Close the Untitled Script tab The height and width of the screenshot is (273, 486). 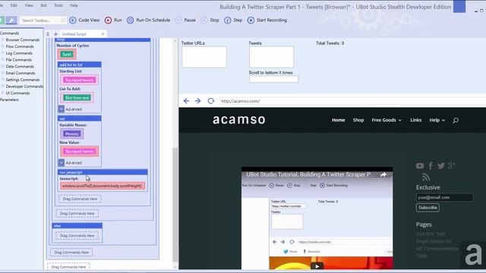(x=103, y=34)
